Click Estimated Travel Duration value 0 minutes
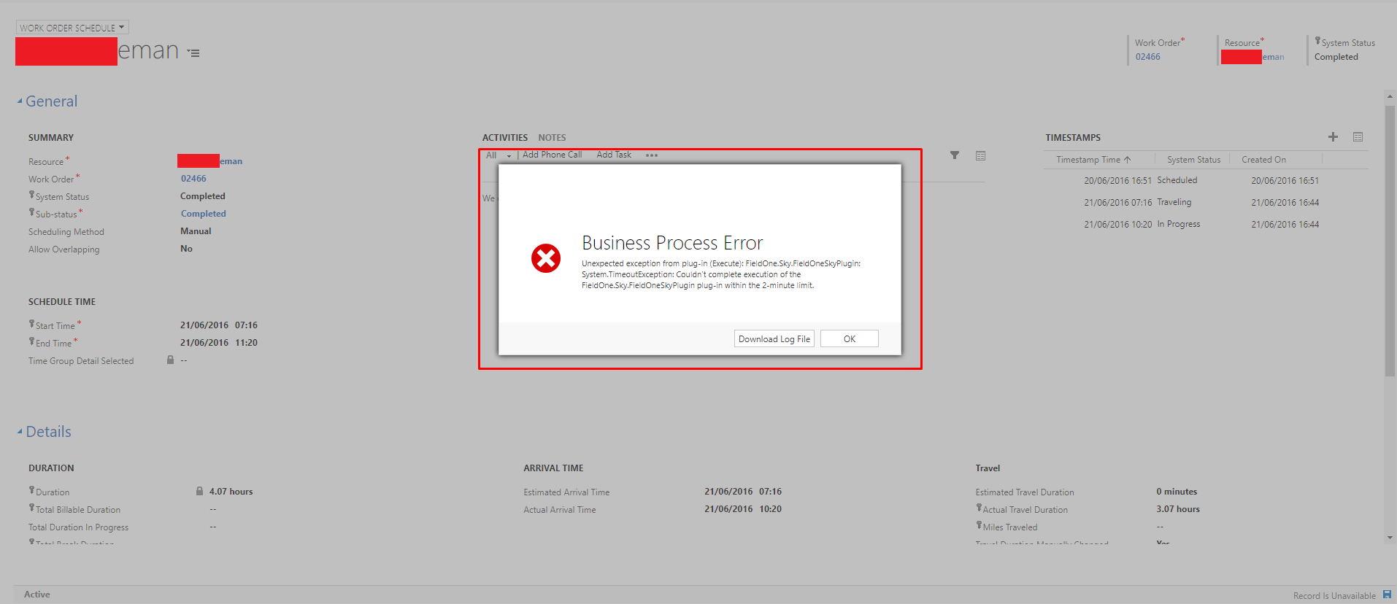Viewport: 1397px width, 604px height. 1177,492
